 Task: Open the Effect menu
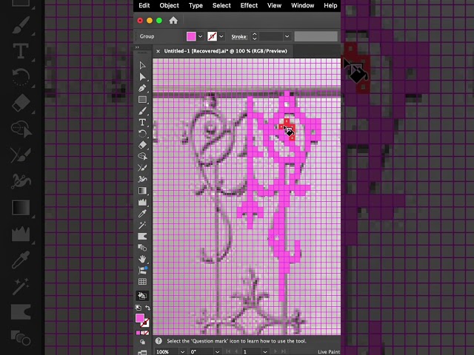tap(249, 5)
